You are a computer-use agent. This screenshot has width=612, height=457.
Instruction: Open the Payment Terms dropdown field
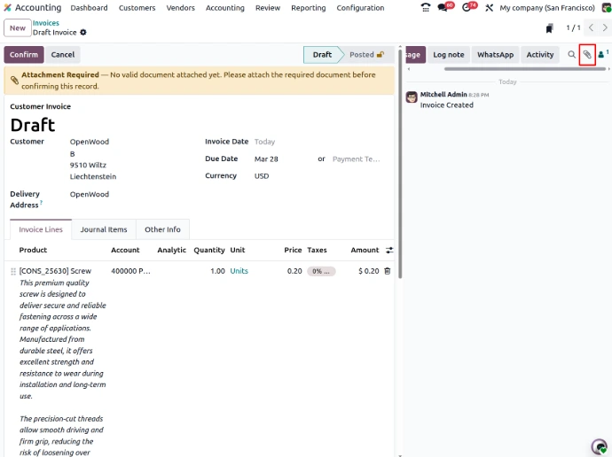click(x=357, y=159)
